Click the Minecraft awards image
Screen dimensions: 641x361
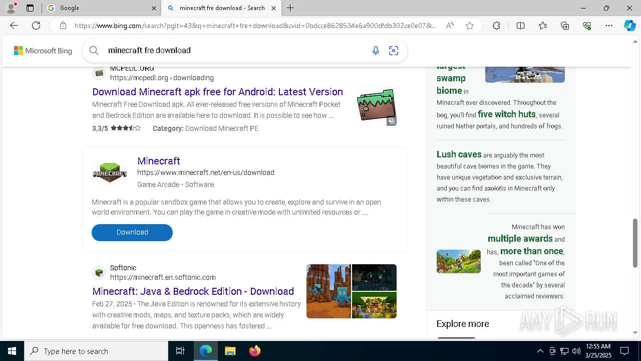click(x=459, y=261)
